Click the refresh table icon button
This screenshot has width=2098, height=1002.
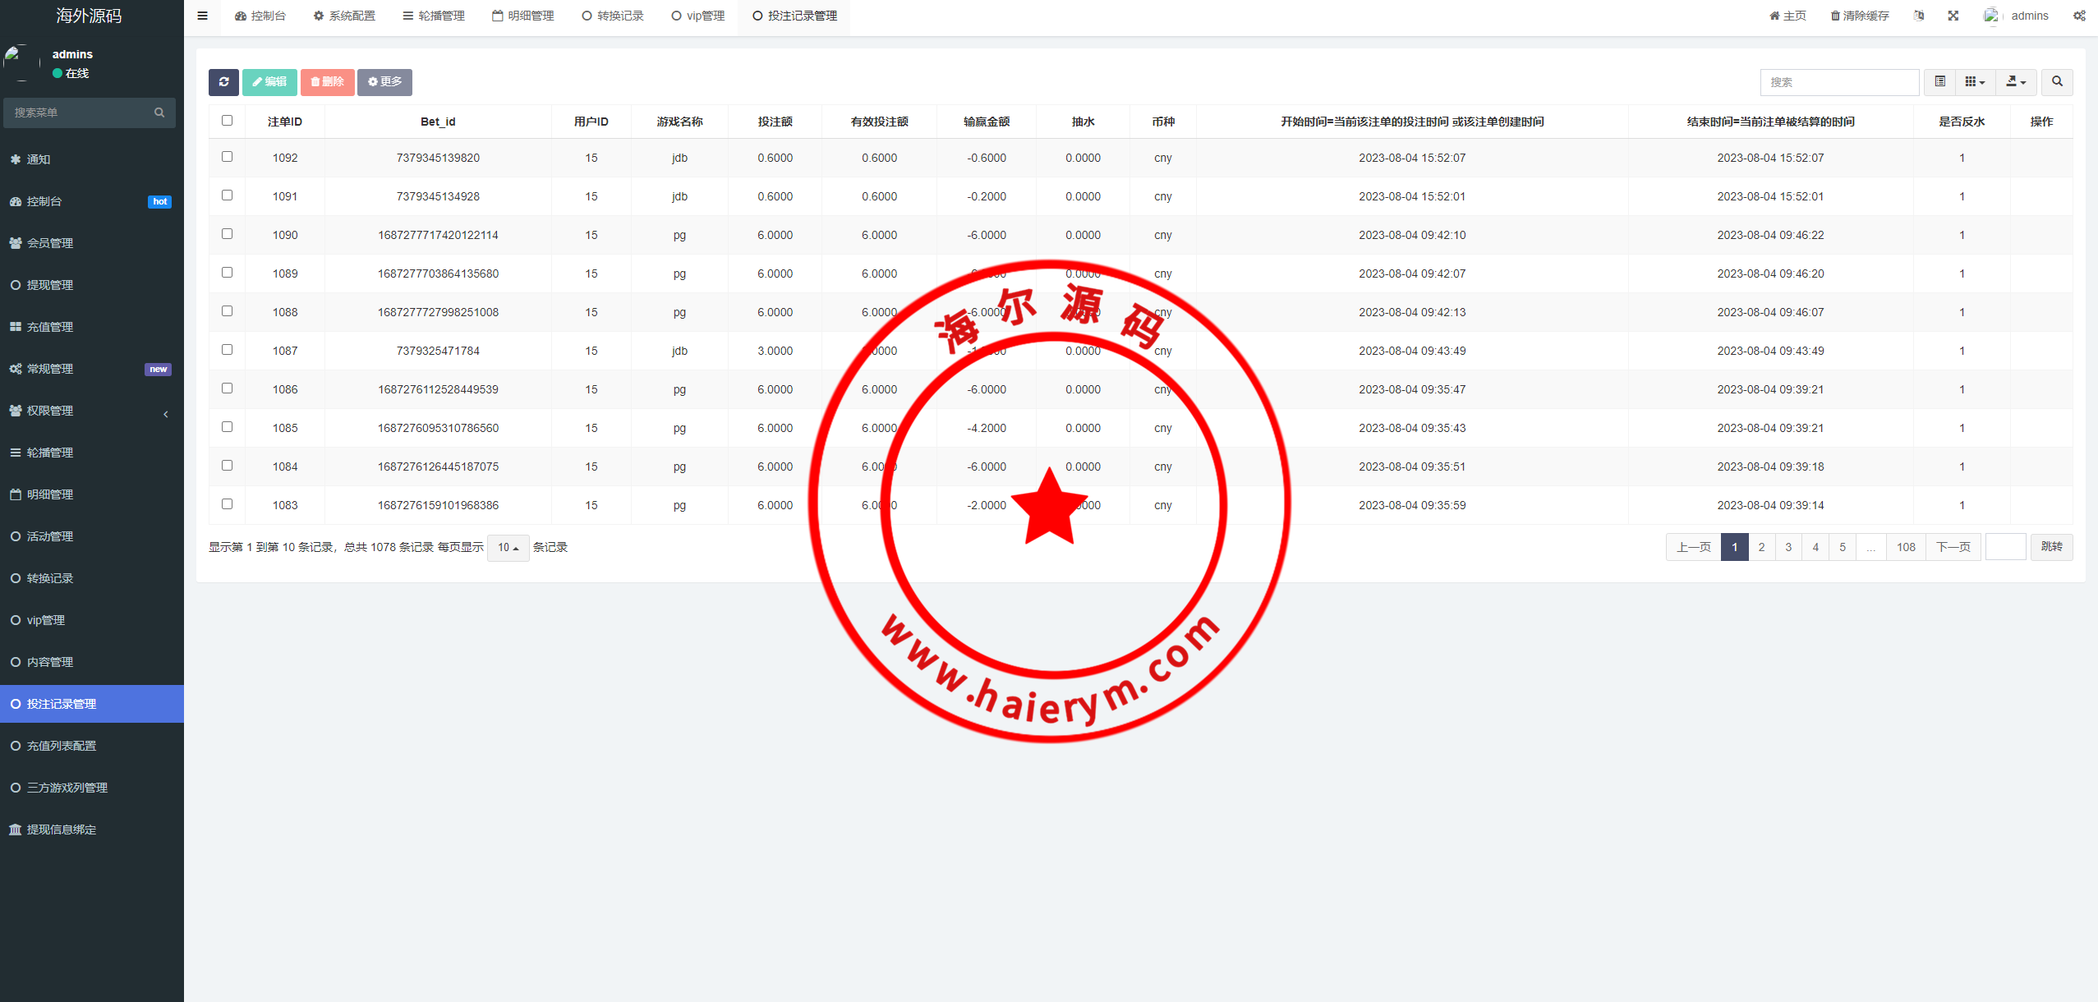223,82
